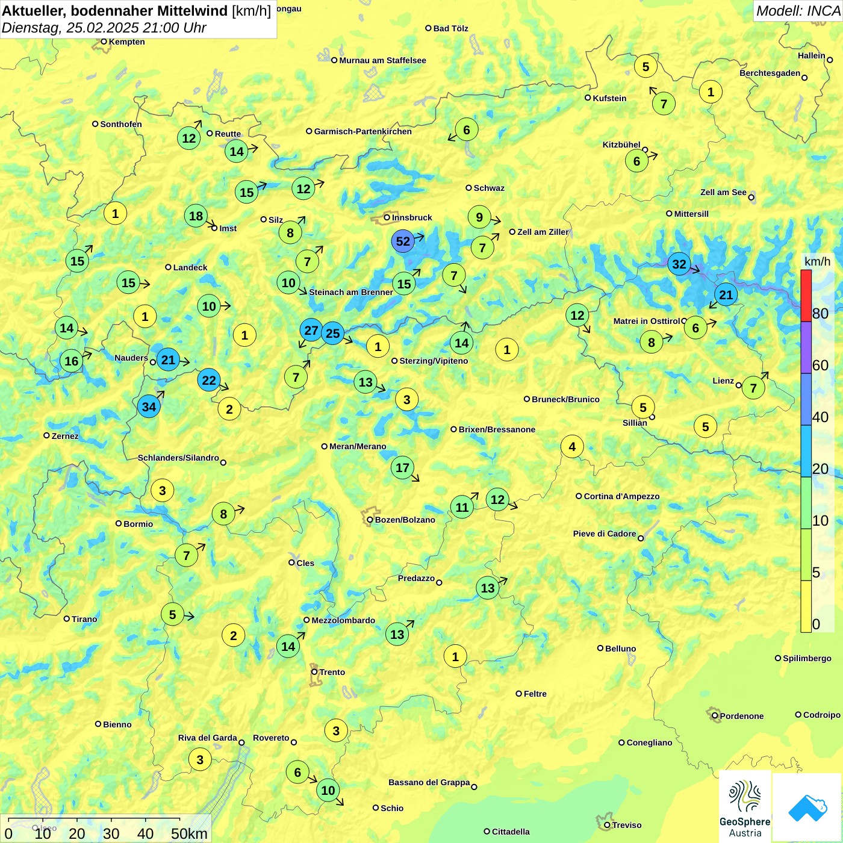
Task: Click the green 10–20 km/h legend color
Action: tap(806, 503)
